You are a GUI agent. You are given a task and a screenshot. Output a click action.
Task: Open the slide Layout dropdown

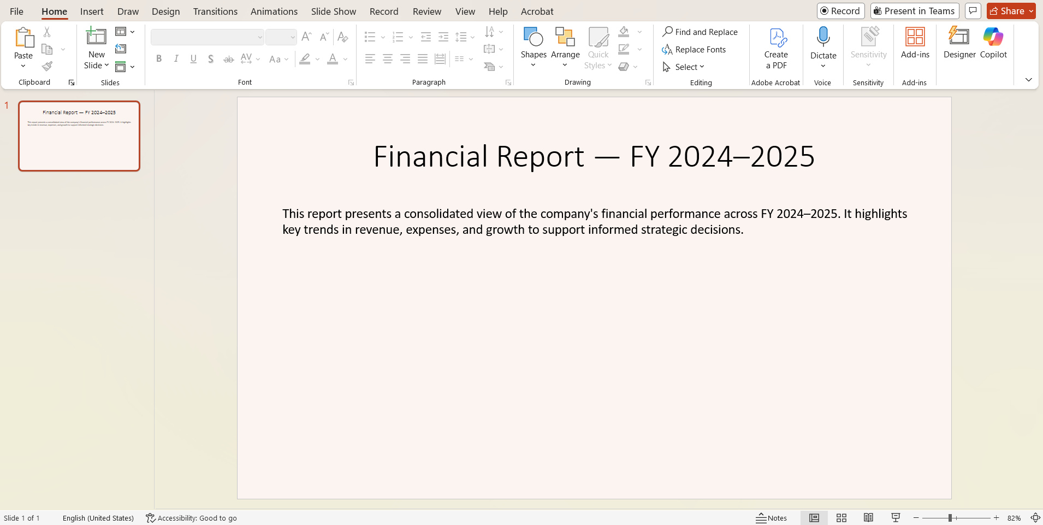tap(125, 32)
